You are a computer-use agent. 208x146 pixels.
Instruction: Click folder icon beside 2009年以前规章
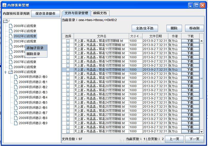(11, 72)
